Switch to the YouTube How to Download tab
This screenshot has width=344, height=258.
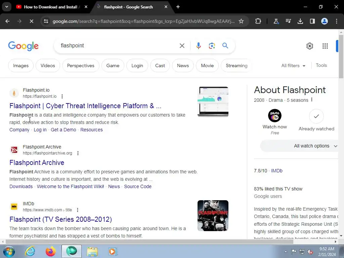click(51, 7)
